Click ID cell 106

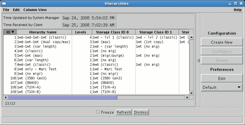pyautogui.click(x=13, y=78)
